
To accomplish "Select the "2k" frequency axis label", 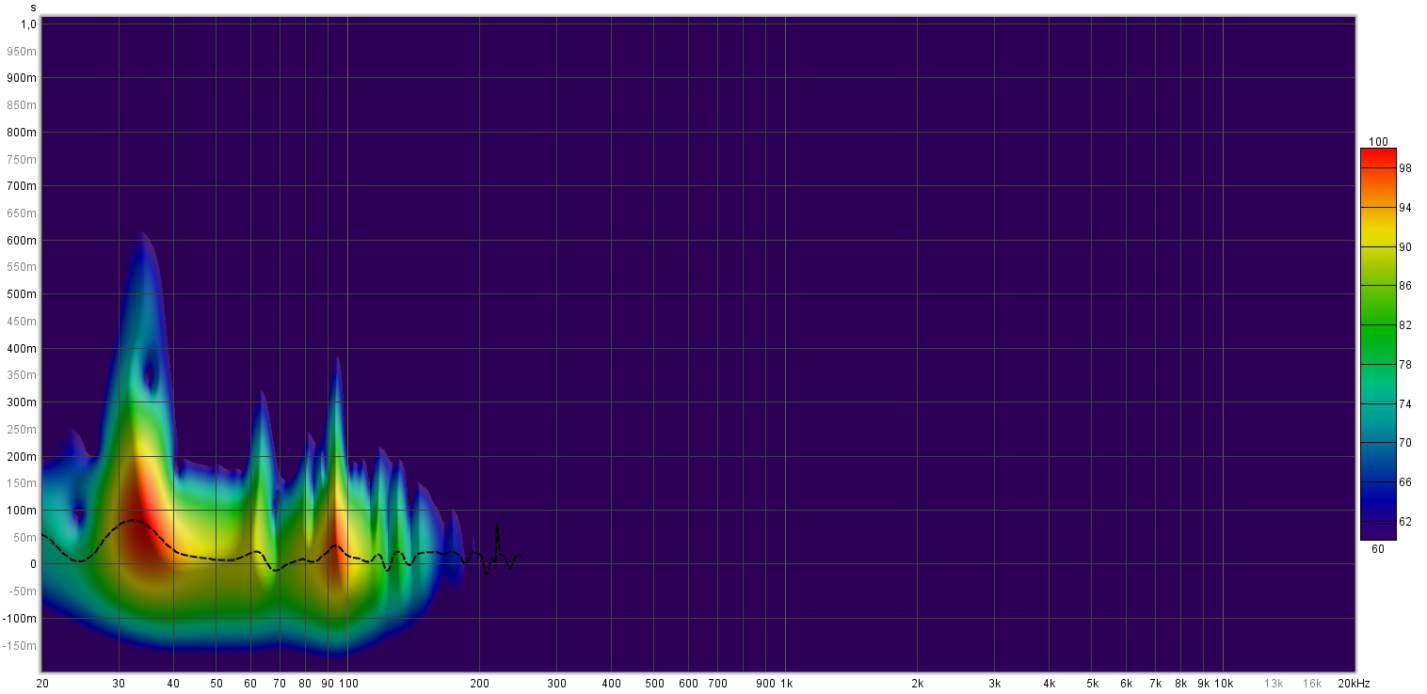I will coord(917,683).
